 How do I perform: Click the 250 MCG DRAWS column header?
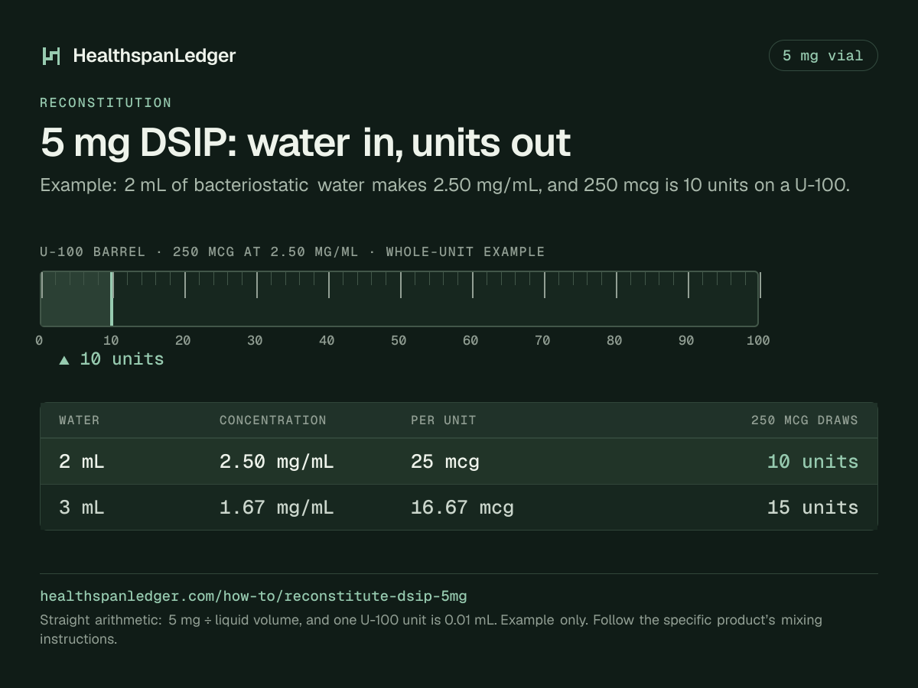(x=805, y=420)
